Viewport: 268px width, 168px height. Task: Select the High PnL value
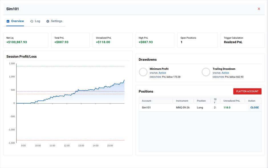tap(146, 42)
